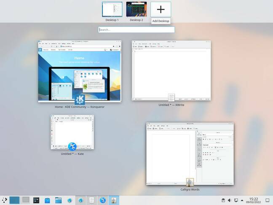The height and width of the screenshot is (205, 273).
Task: Select the Desktop 2 thumbnail at top
Action: click(x=136, y=9)
